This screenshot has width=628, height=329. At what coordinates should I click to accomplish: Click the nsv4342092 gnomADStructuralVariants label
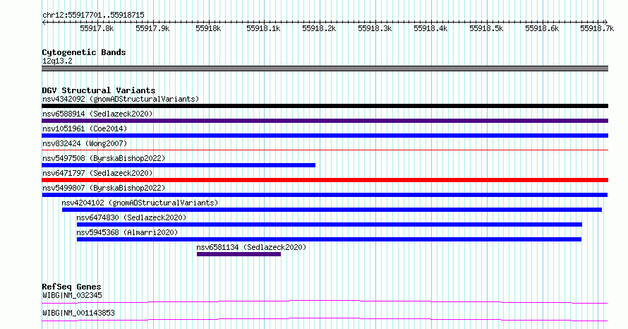(x=121, y=99)
